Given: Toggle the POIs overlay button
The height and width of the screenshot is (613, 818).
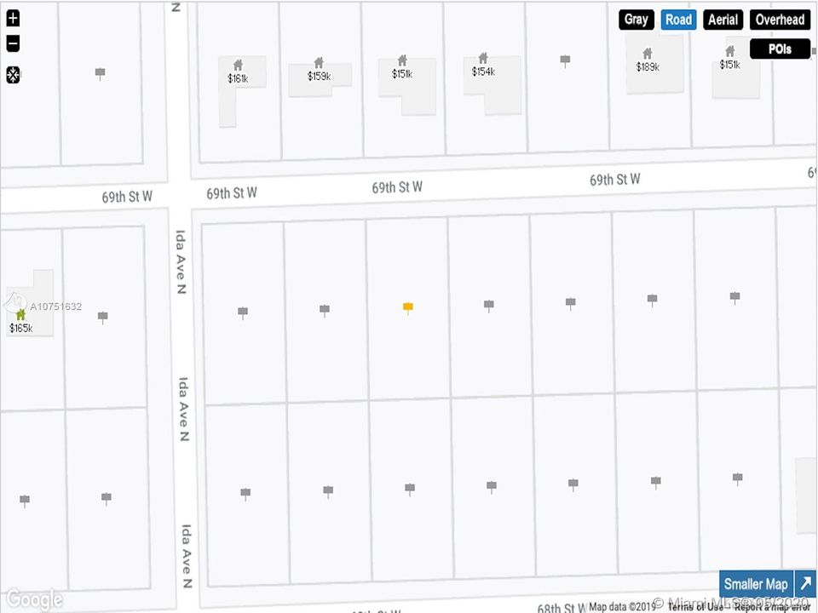Looking at the screenshot, I should coord(780,49).
